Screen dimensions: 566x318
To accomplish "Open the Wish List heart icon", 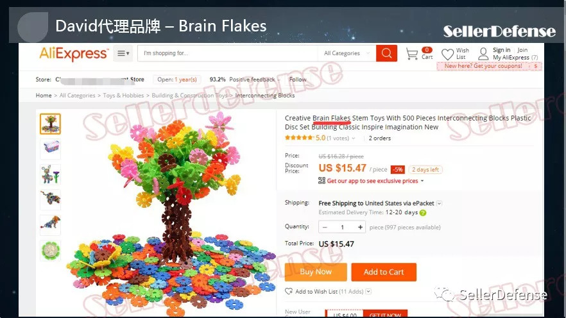I will point(448,54).
